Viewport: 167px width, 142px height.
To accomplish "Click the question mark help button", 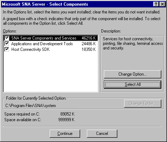I will tap(156, 4).
